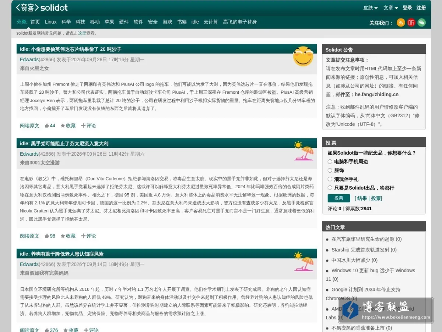Open the 云计算 category
The width and height of the screenshot is (442, 332).
coord(211,22)
